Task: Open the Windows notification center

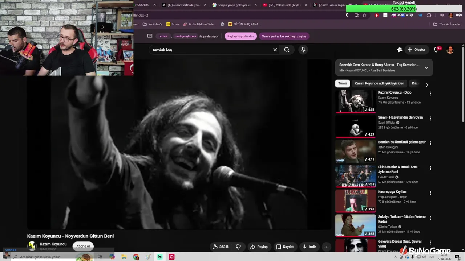Action: 457,257
